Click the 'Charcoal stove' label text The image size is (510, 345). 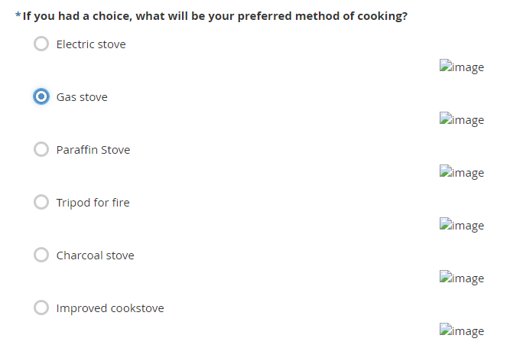pos(95,255)
